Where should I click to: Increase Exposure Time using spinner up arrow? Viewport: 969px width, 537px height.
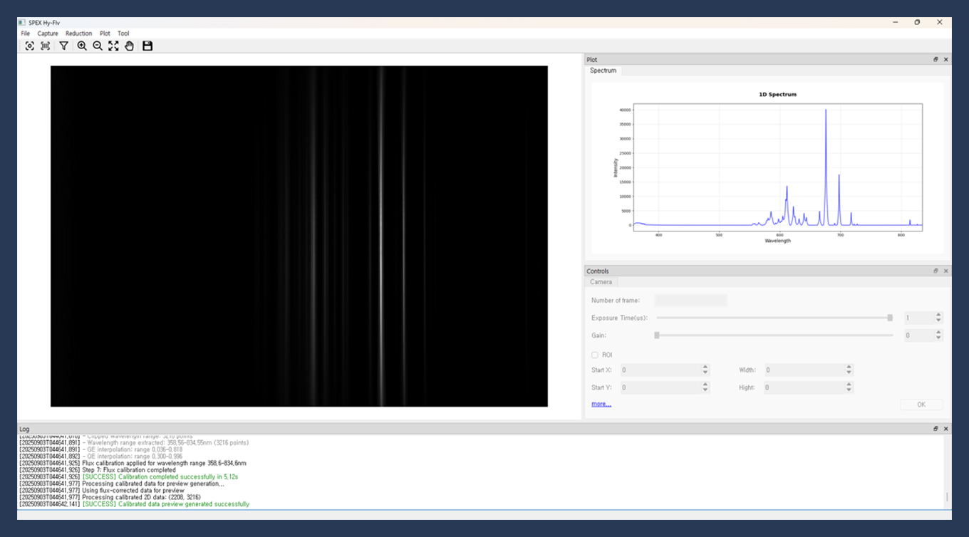point(938,315)
